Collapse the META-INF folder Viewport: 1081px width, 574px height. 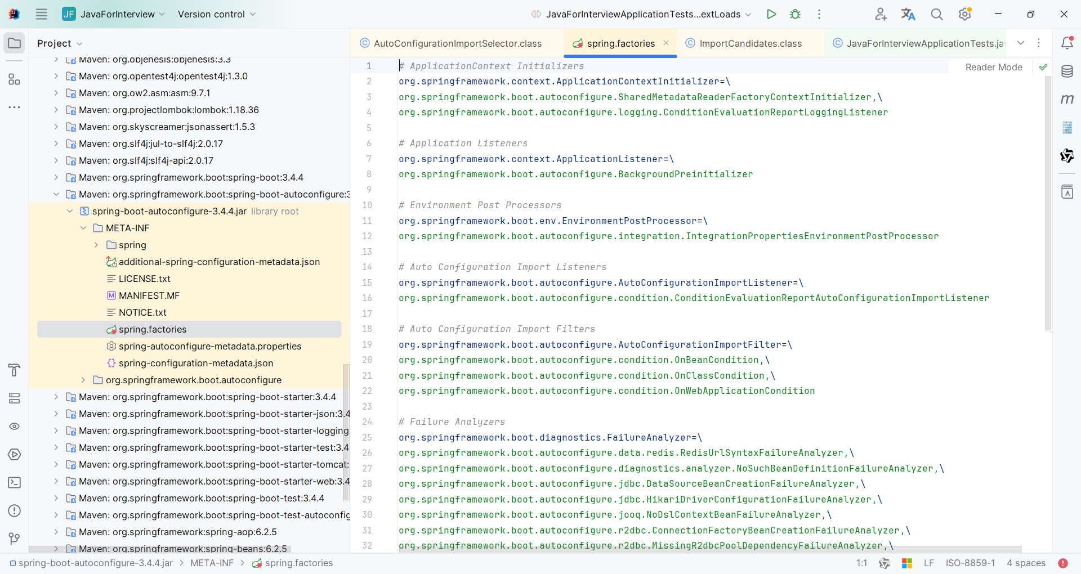point(83,228)
